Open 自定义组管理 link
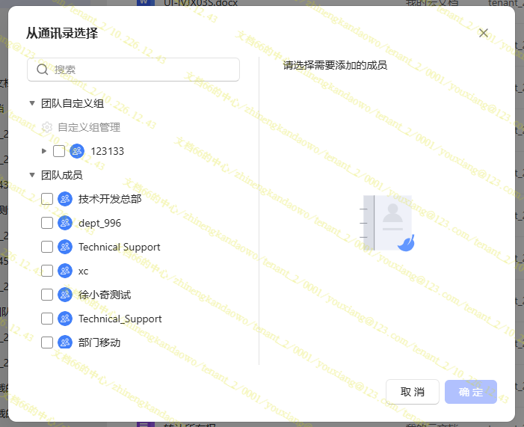Screen dimensions: 524x427 point(88,127)
